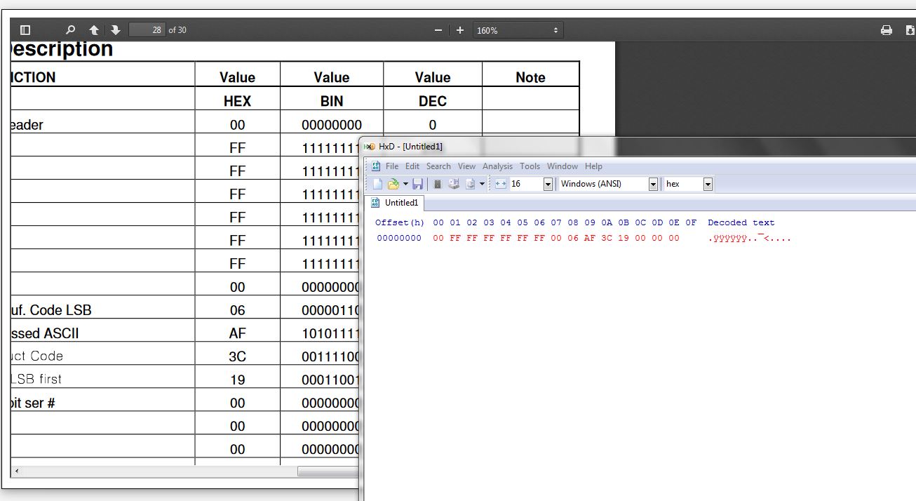Image resolution: width=916 pixels, height=501 pixels.
Task: Open the bytes-per-row 16 dropdown
Action: [x=548, y=184]
